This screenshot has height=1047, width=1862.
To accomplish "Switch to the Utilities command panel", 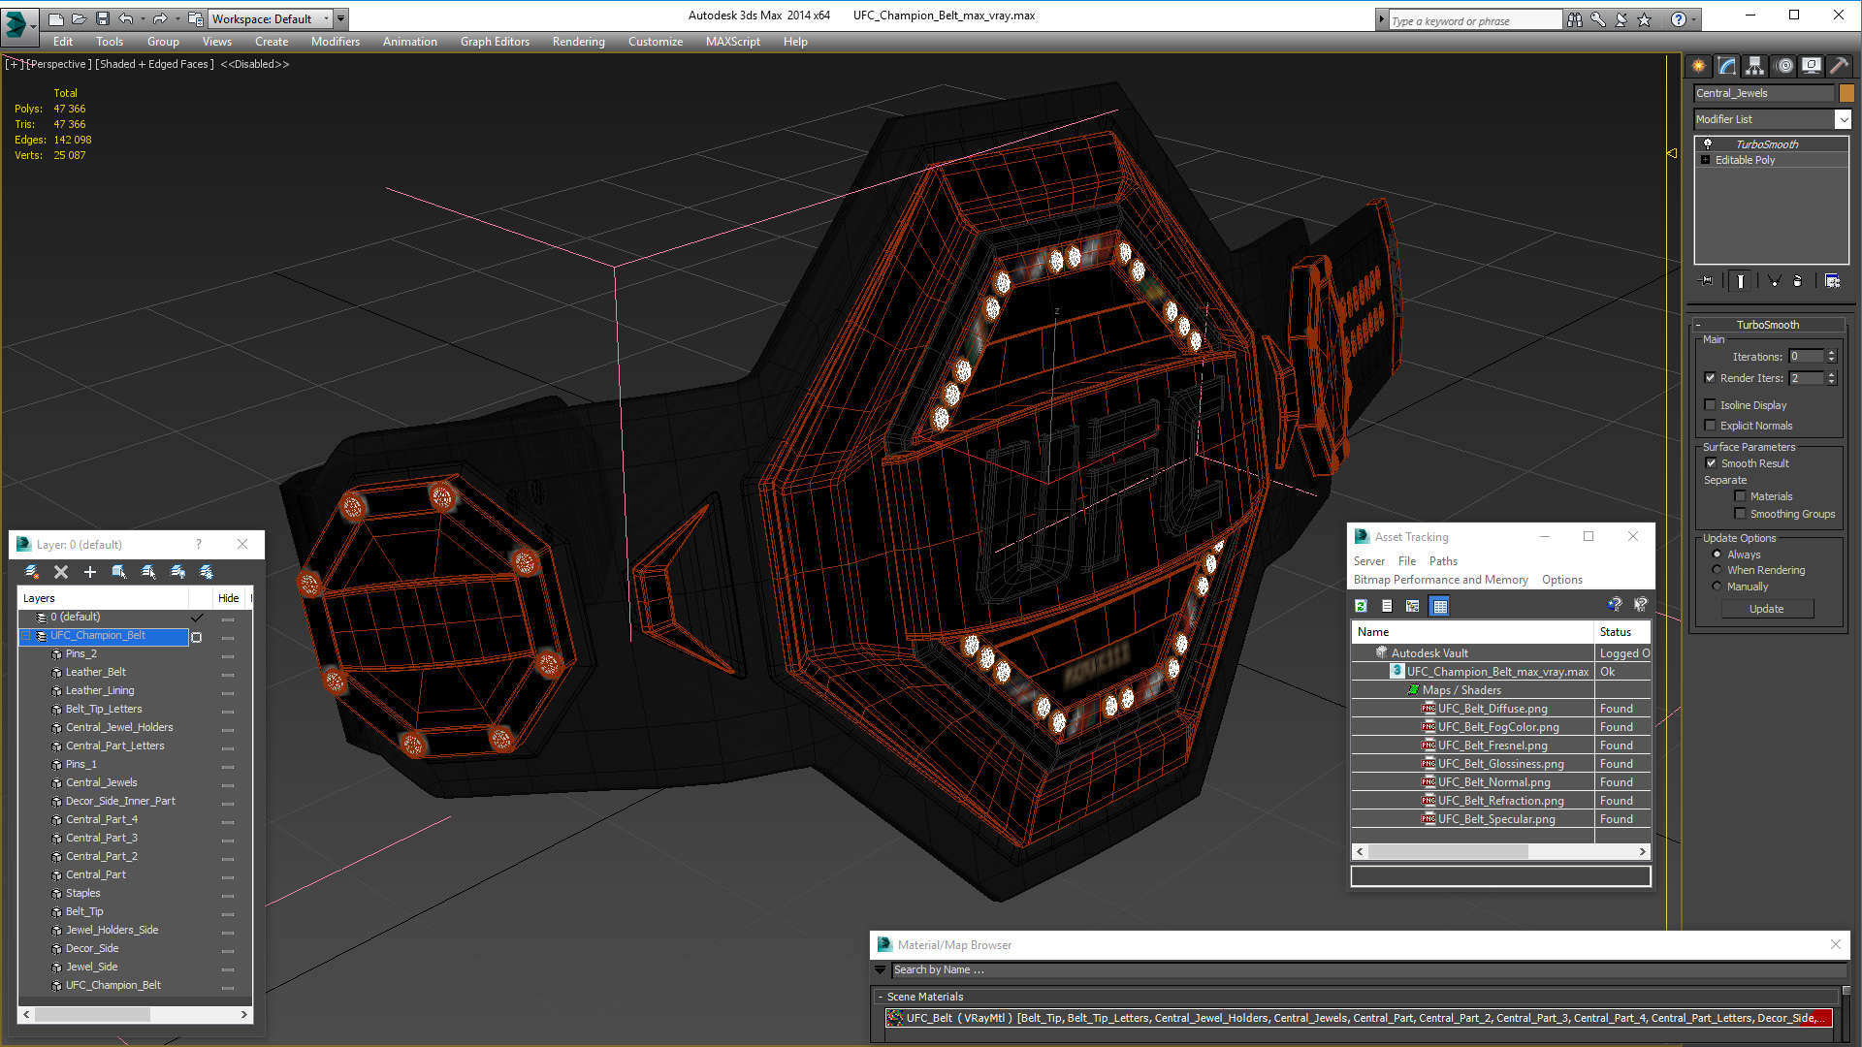I will (x=1839, y=66).
